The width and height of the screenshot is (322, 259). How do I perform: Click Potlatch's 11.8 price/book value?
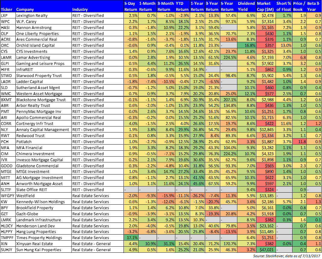(299, 142)
